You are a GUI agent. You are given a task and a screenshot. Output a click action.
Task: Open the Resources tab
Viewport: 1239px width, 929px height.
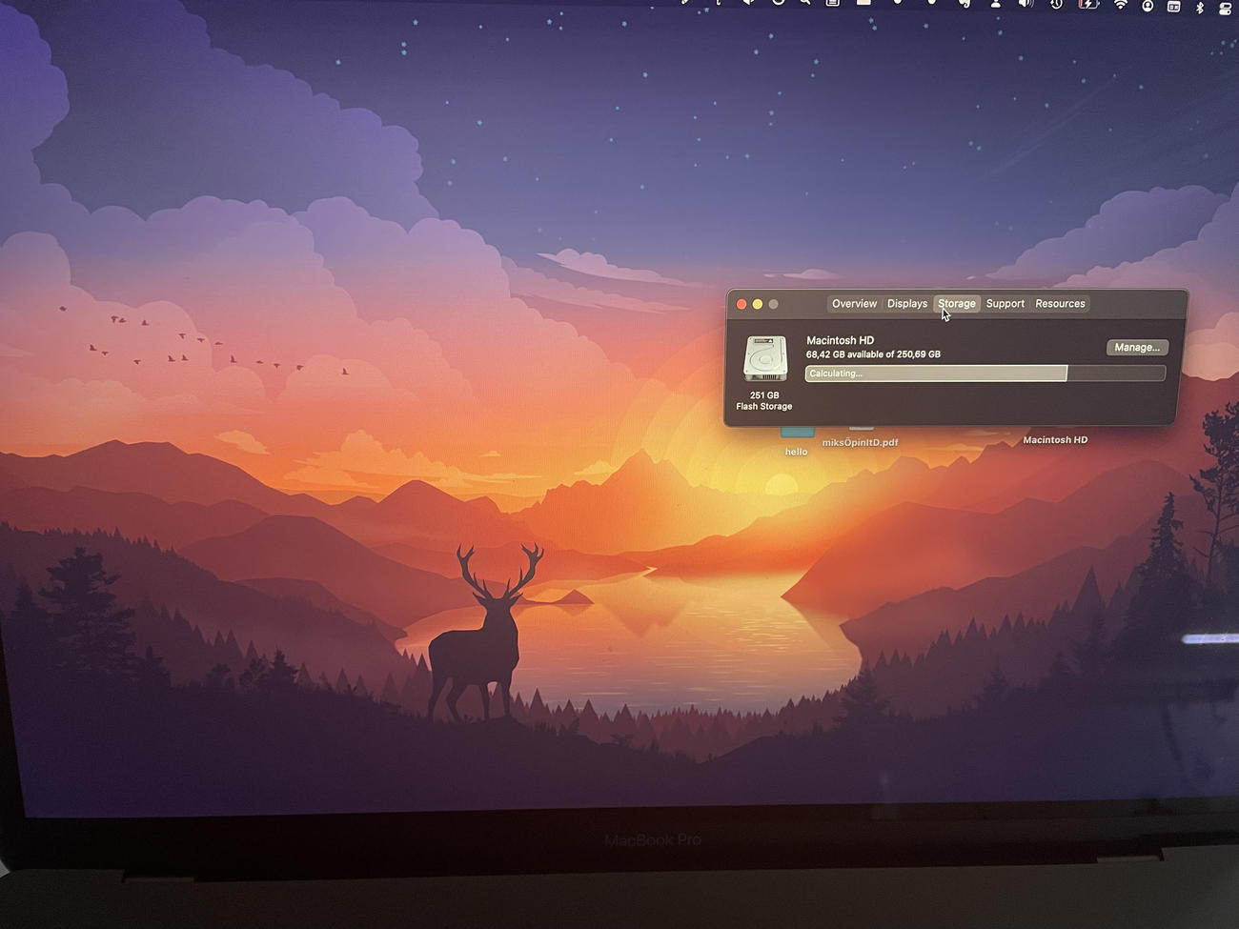pos(1060,304)
